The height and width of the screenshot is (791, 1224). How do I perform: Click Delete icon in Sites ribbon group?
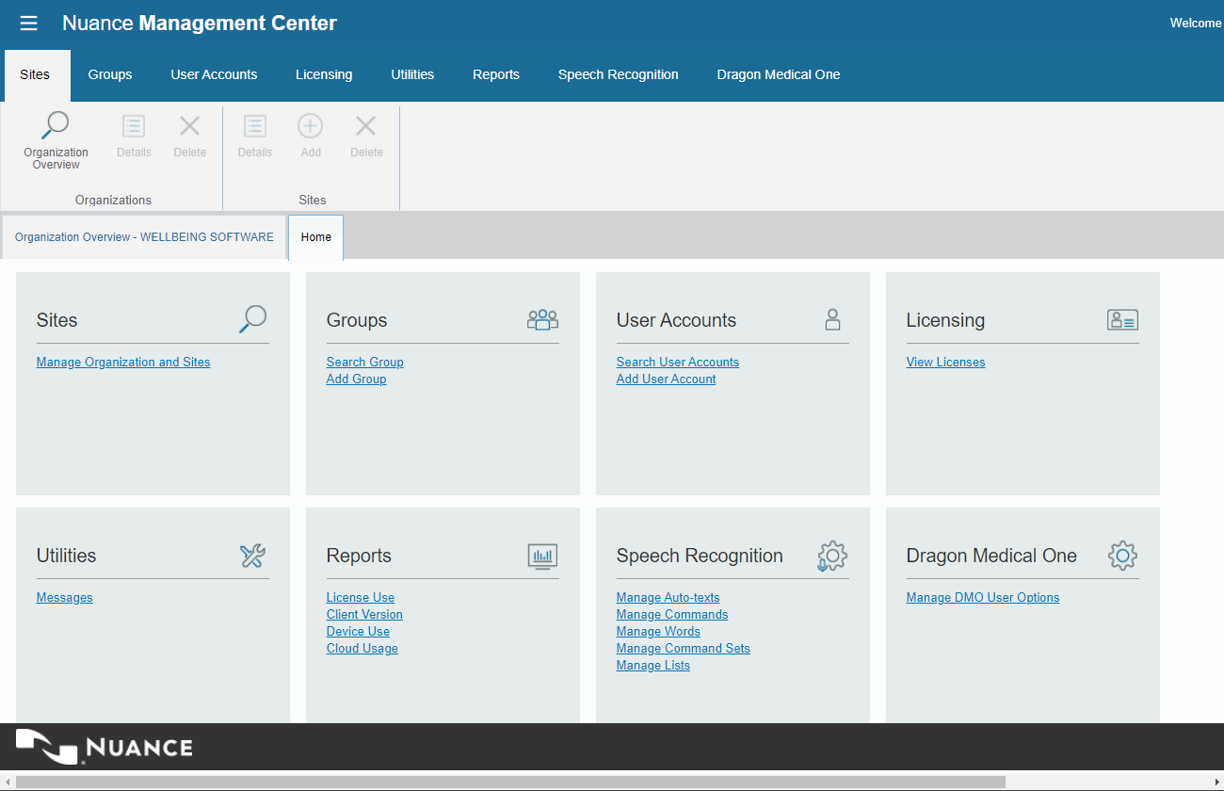pos(366,126)
